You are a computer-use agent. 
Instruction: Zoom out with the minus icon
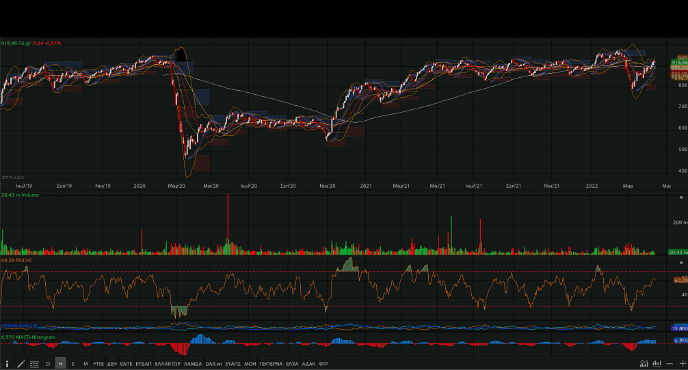670,364
